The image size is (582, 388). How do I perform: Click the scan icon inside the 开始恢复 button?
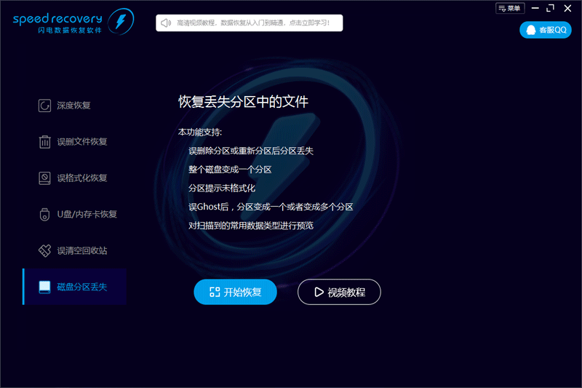215,292
